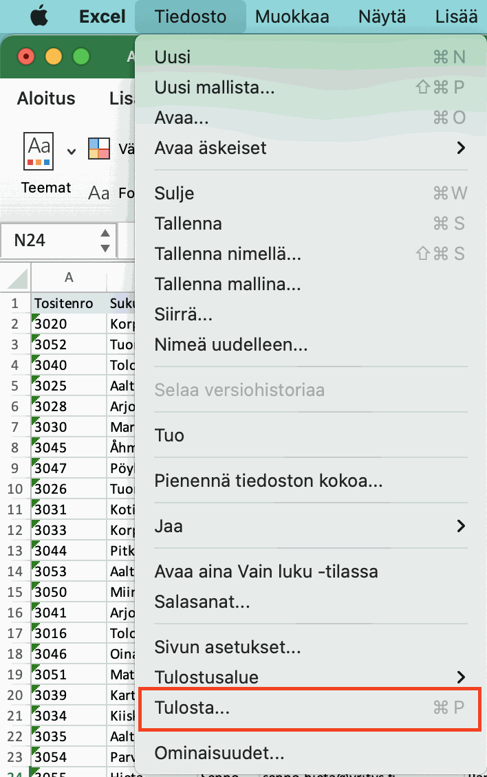Open the Excel application menu

(x=102, y=17)
